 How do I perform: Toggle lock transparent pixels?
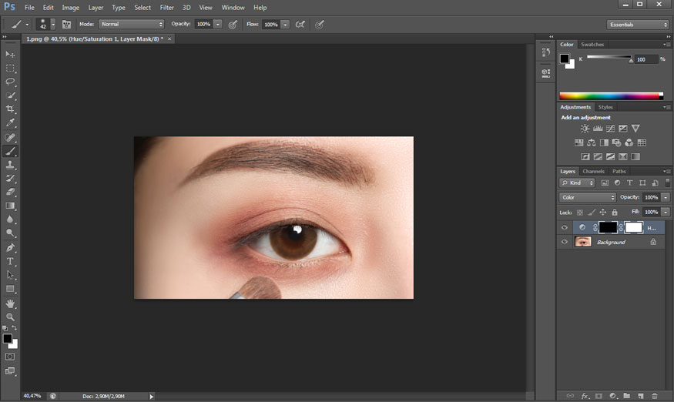(580, 212)
